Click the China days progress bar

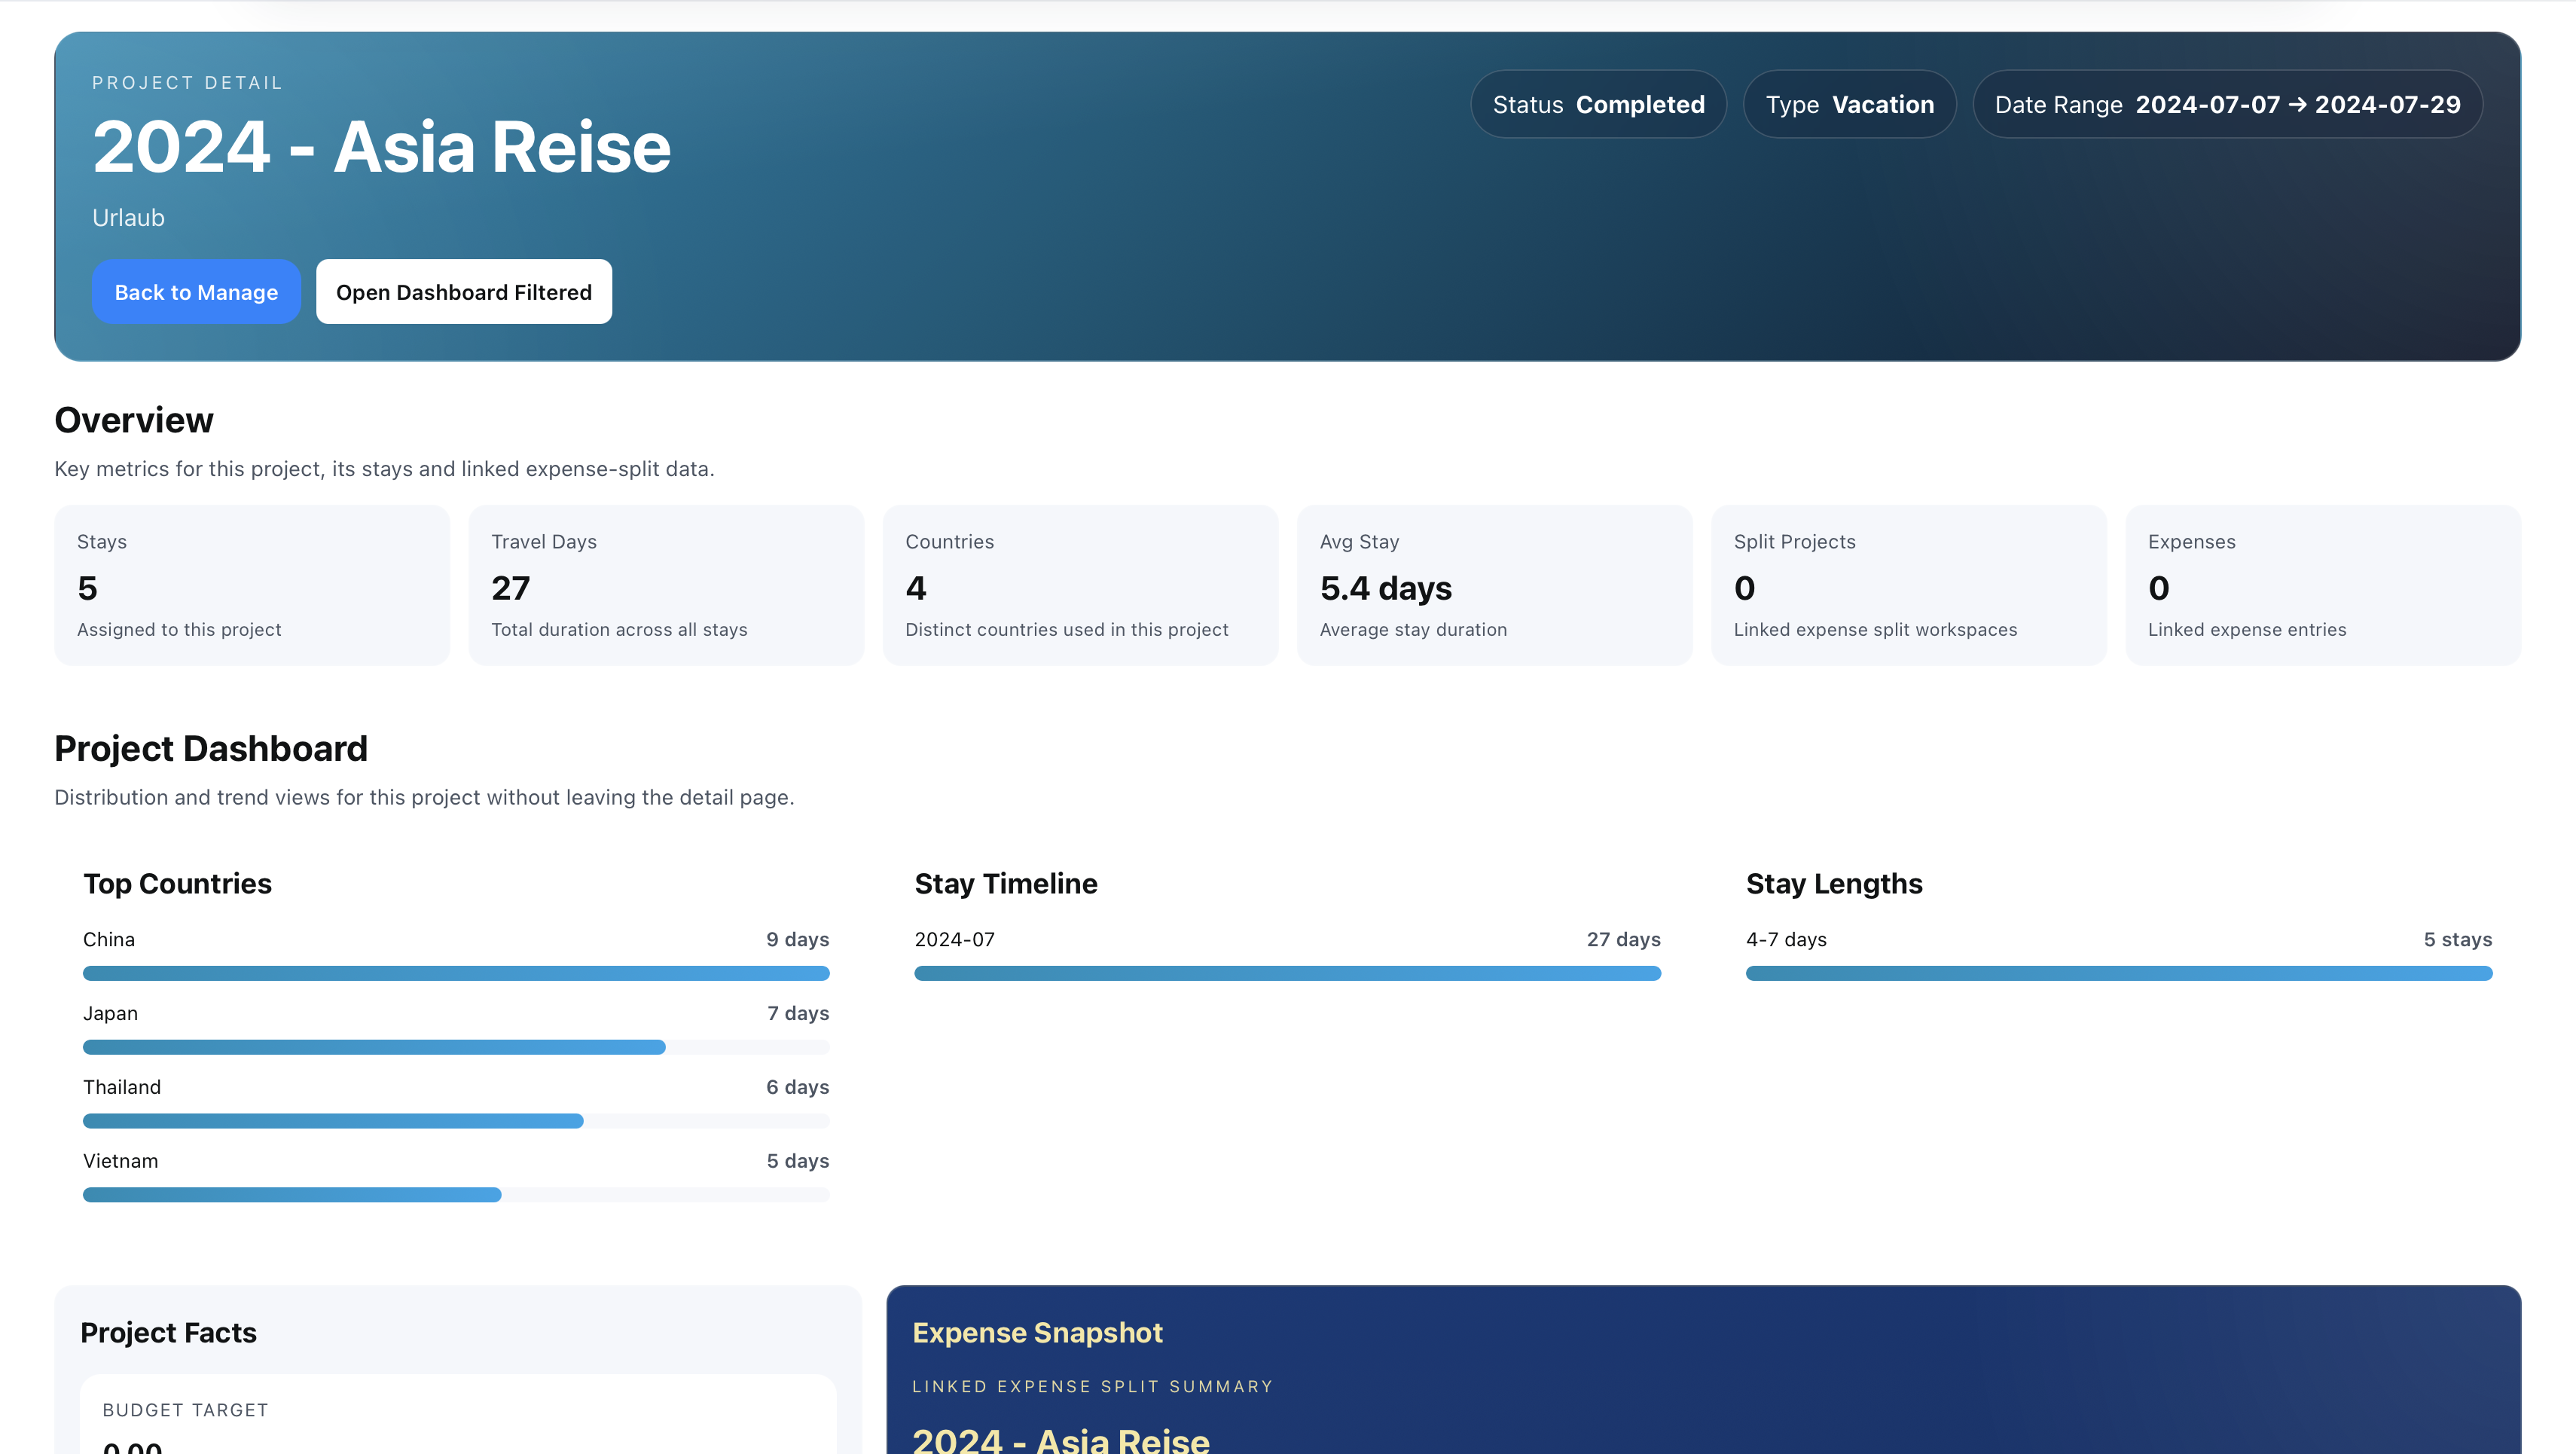click(456, 973)
